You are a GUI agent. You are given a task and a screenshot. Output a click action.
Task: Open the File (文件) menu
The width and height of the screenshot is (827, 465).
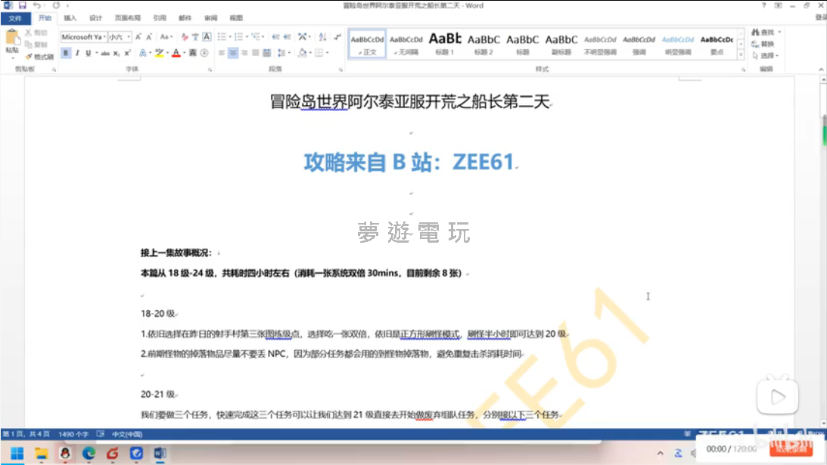(x=15, y=17)
